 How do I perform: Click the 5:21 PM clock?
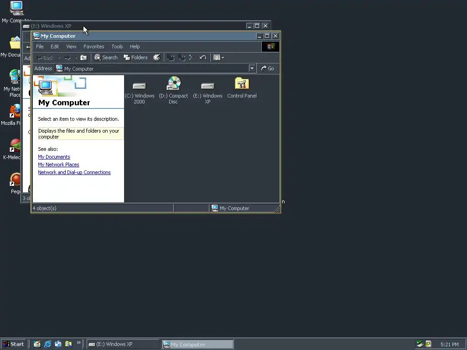pyautogui.click(x=449, y=345)
